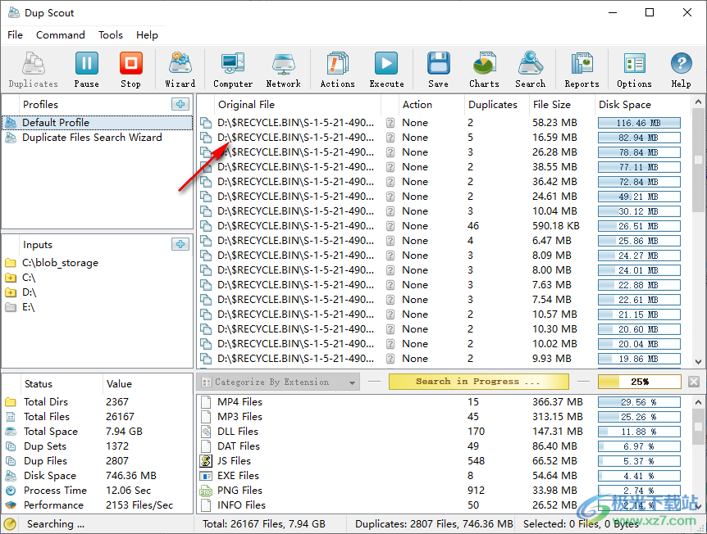The image size is (707, 534).
Task: Click the PNG Files type icon
Action: [x=206, y=491]
